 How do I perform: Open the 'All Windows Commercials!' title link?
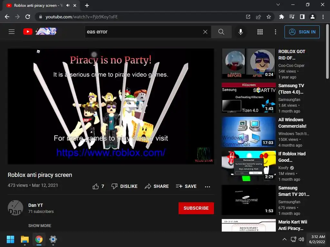(292, 123)
